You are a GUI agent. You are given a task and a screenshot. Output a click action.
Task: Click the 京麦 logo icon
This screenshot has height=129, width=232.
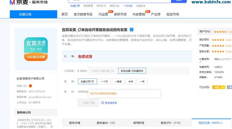12,2
